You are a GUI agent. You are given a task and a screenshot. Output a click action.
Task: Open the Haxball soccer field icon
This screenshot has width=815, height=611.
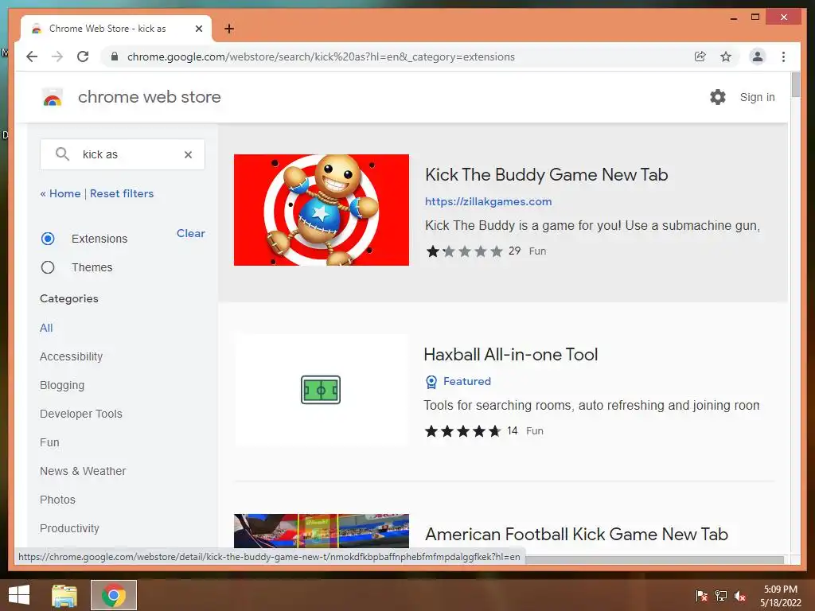click(x=321, y=390)
